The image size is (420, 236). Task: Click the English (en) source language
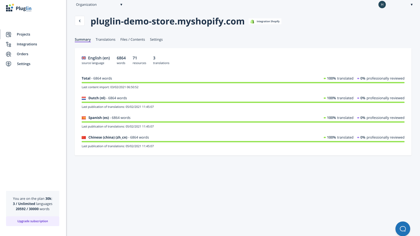[99, 58]
